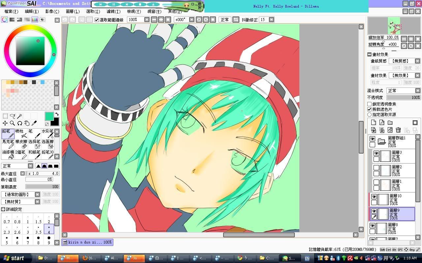Open the 100% zoom dropdown in toolbar
This screenshot has width=422, height=263.
147,20
